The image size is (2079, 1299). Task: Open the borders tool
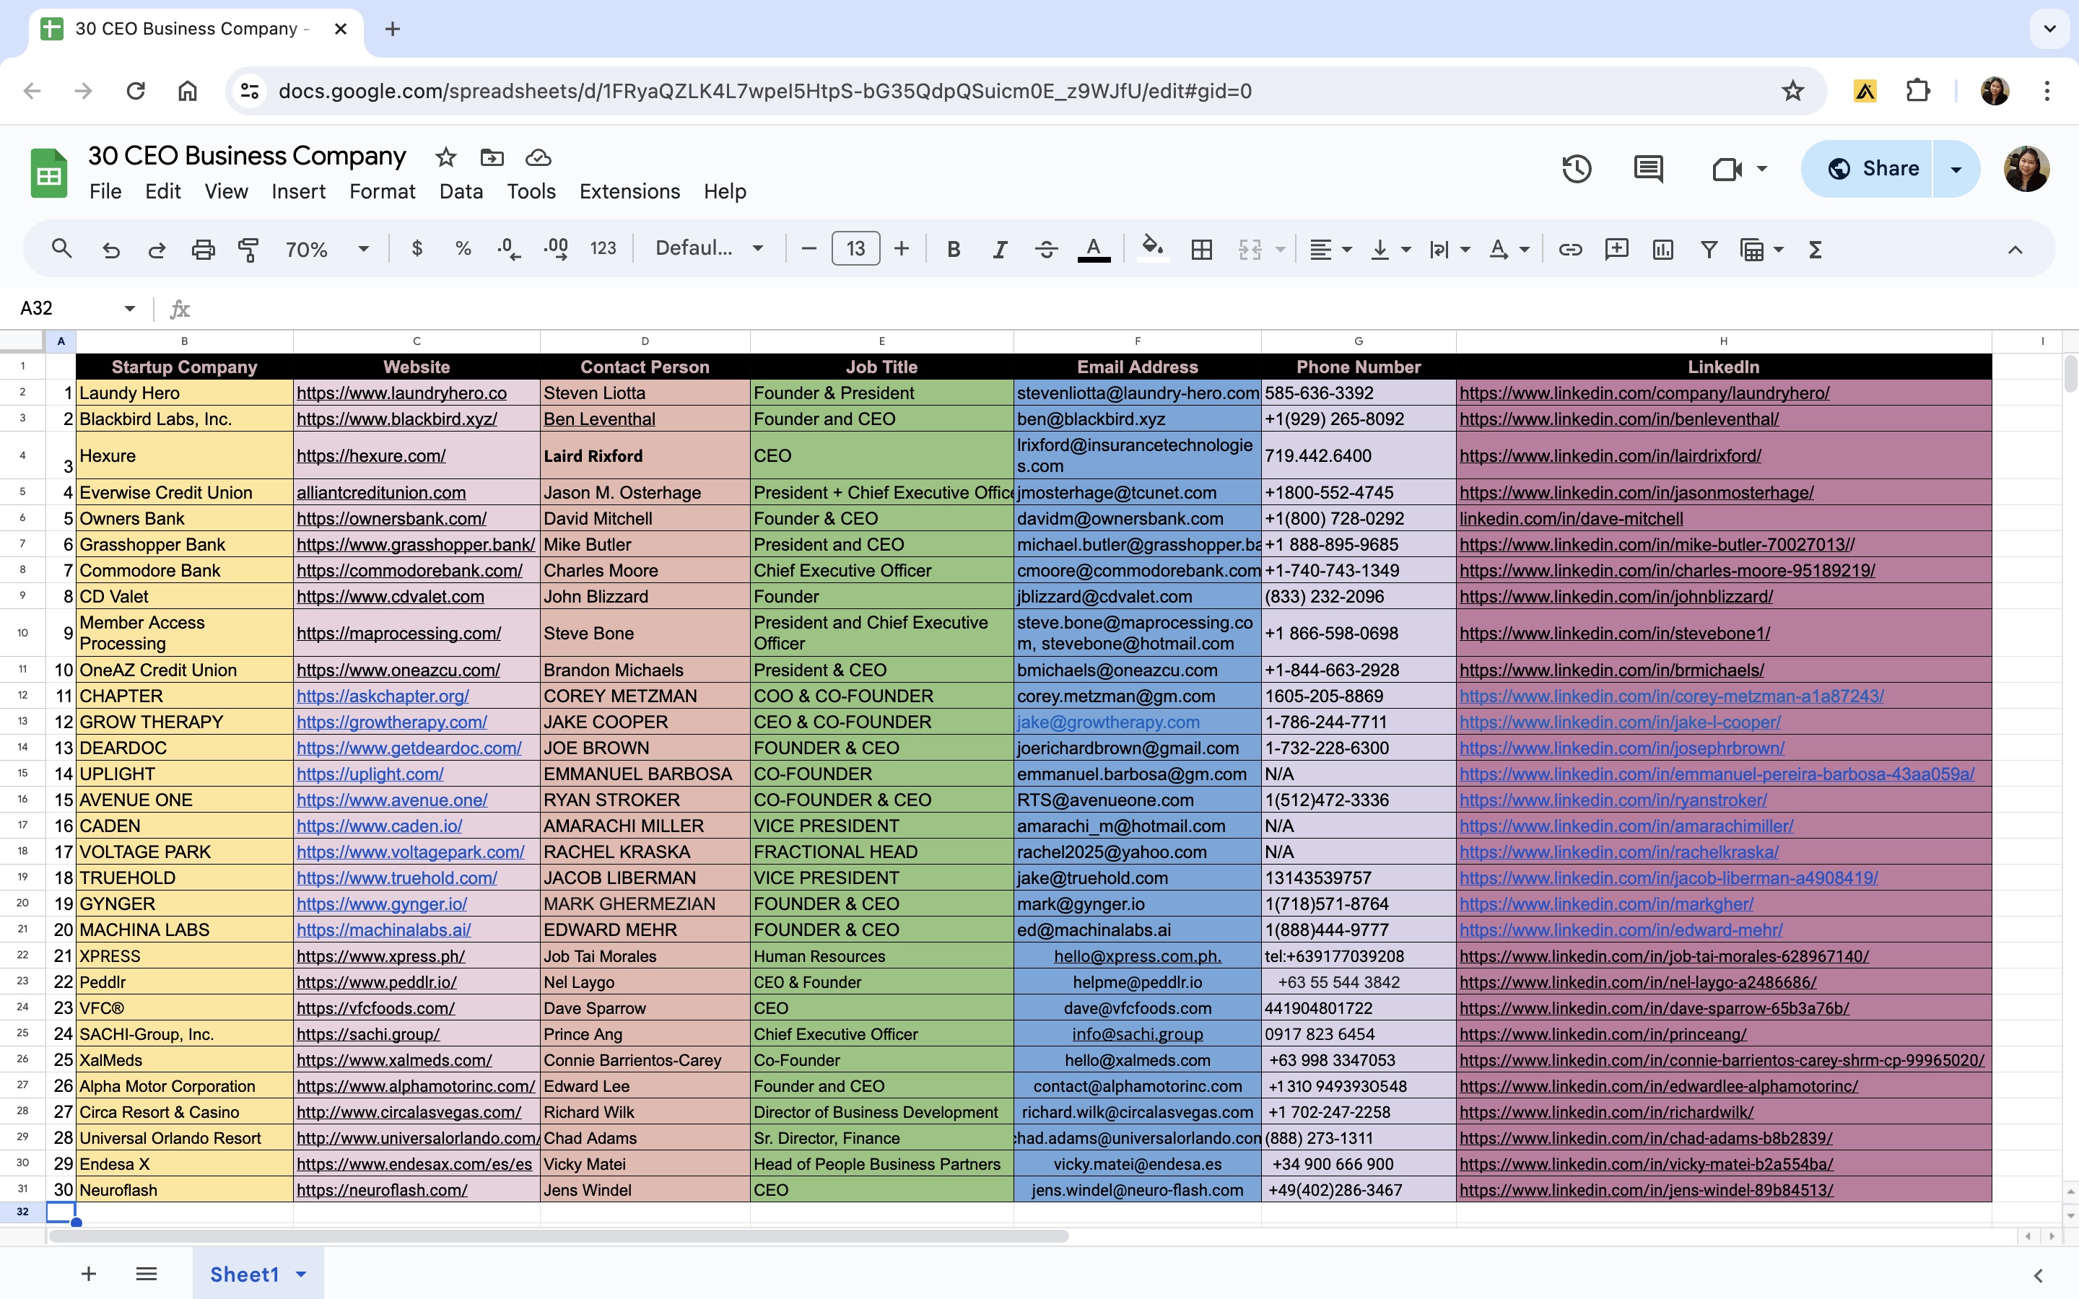1202,249
